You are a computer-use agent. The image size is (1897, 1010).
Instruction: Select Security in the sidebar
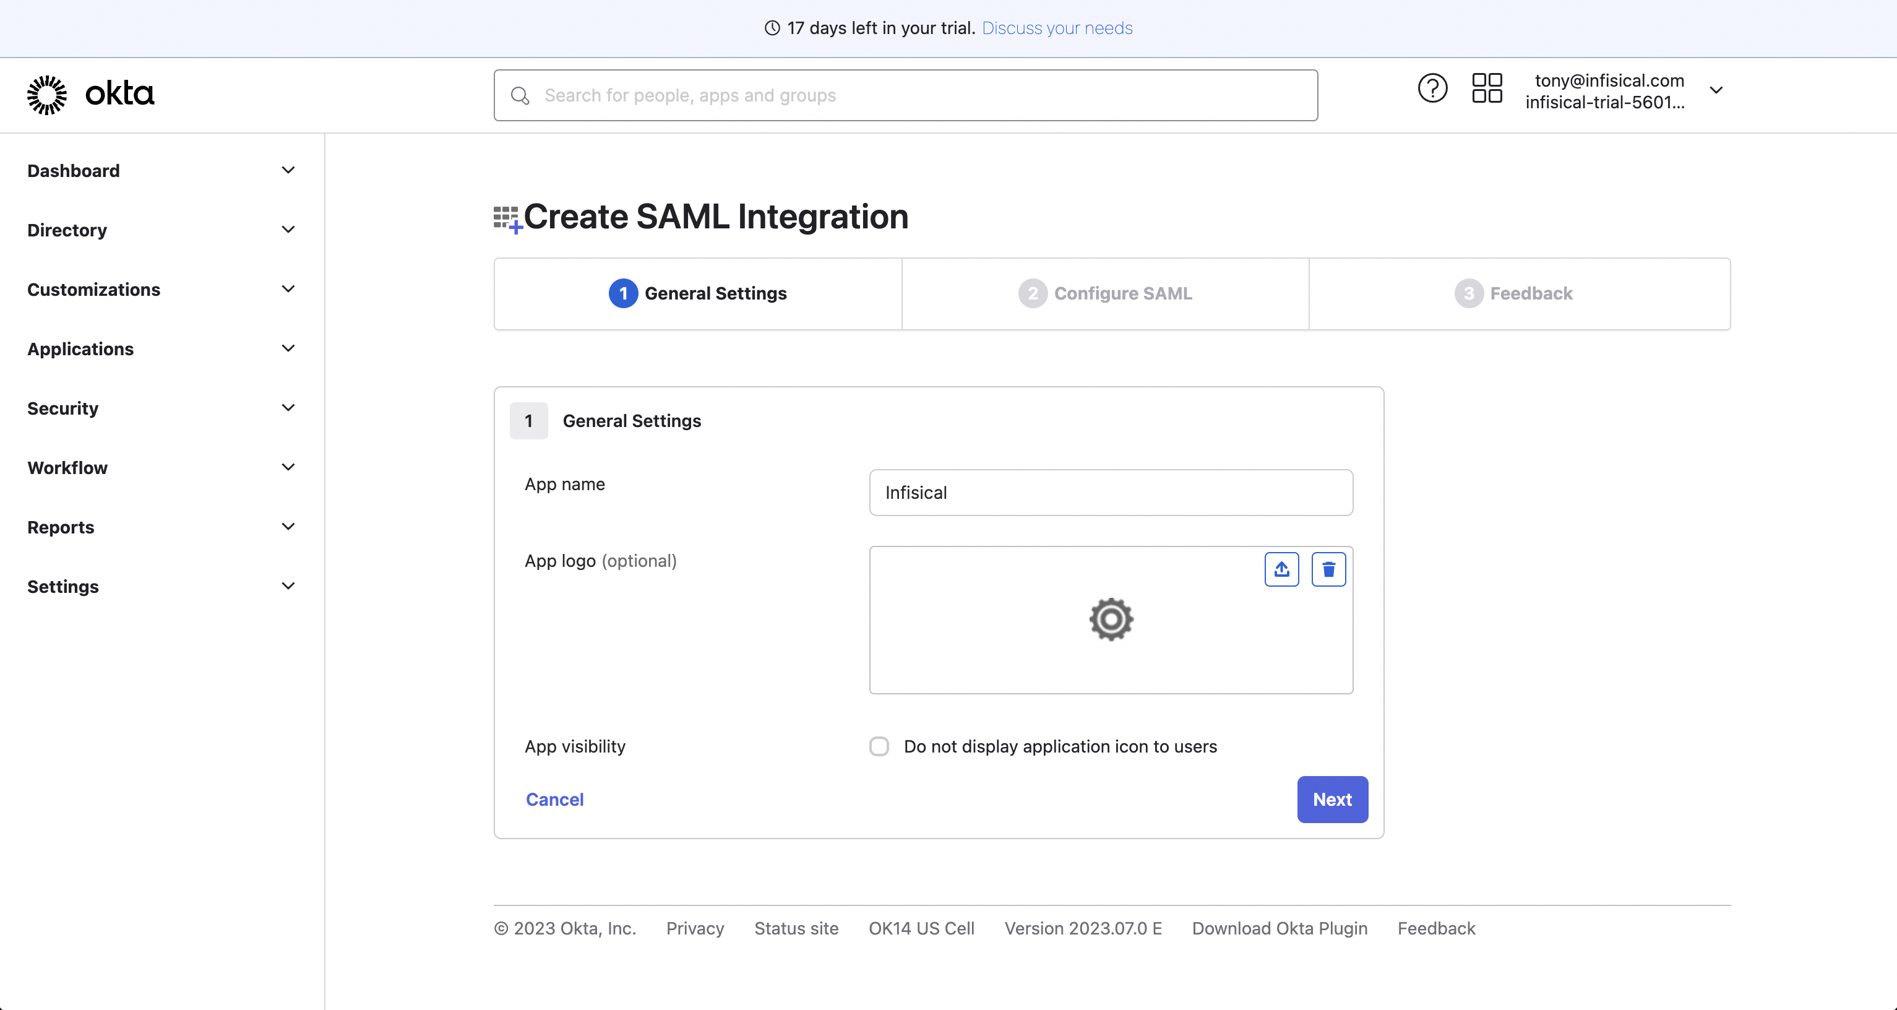coord(62,409)
